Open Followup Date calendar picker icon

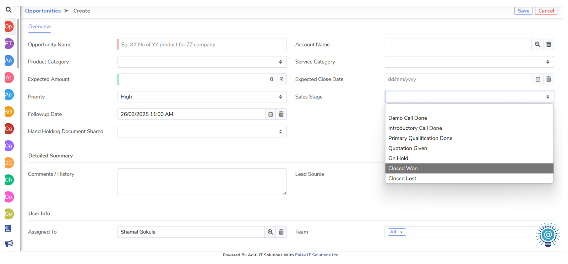click(271, 114)
